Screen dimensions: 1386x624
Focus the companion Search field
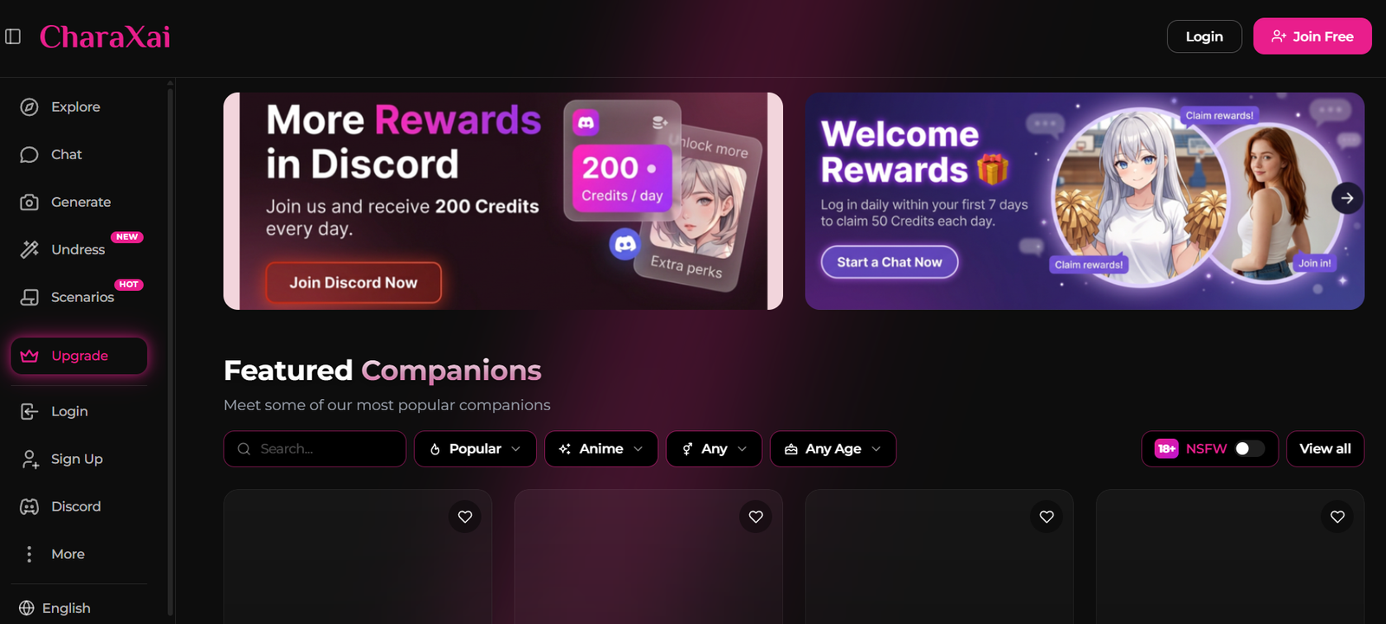314,448
